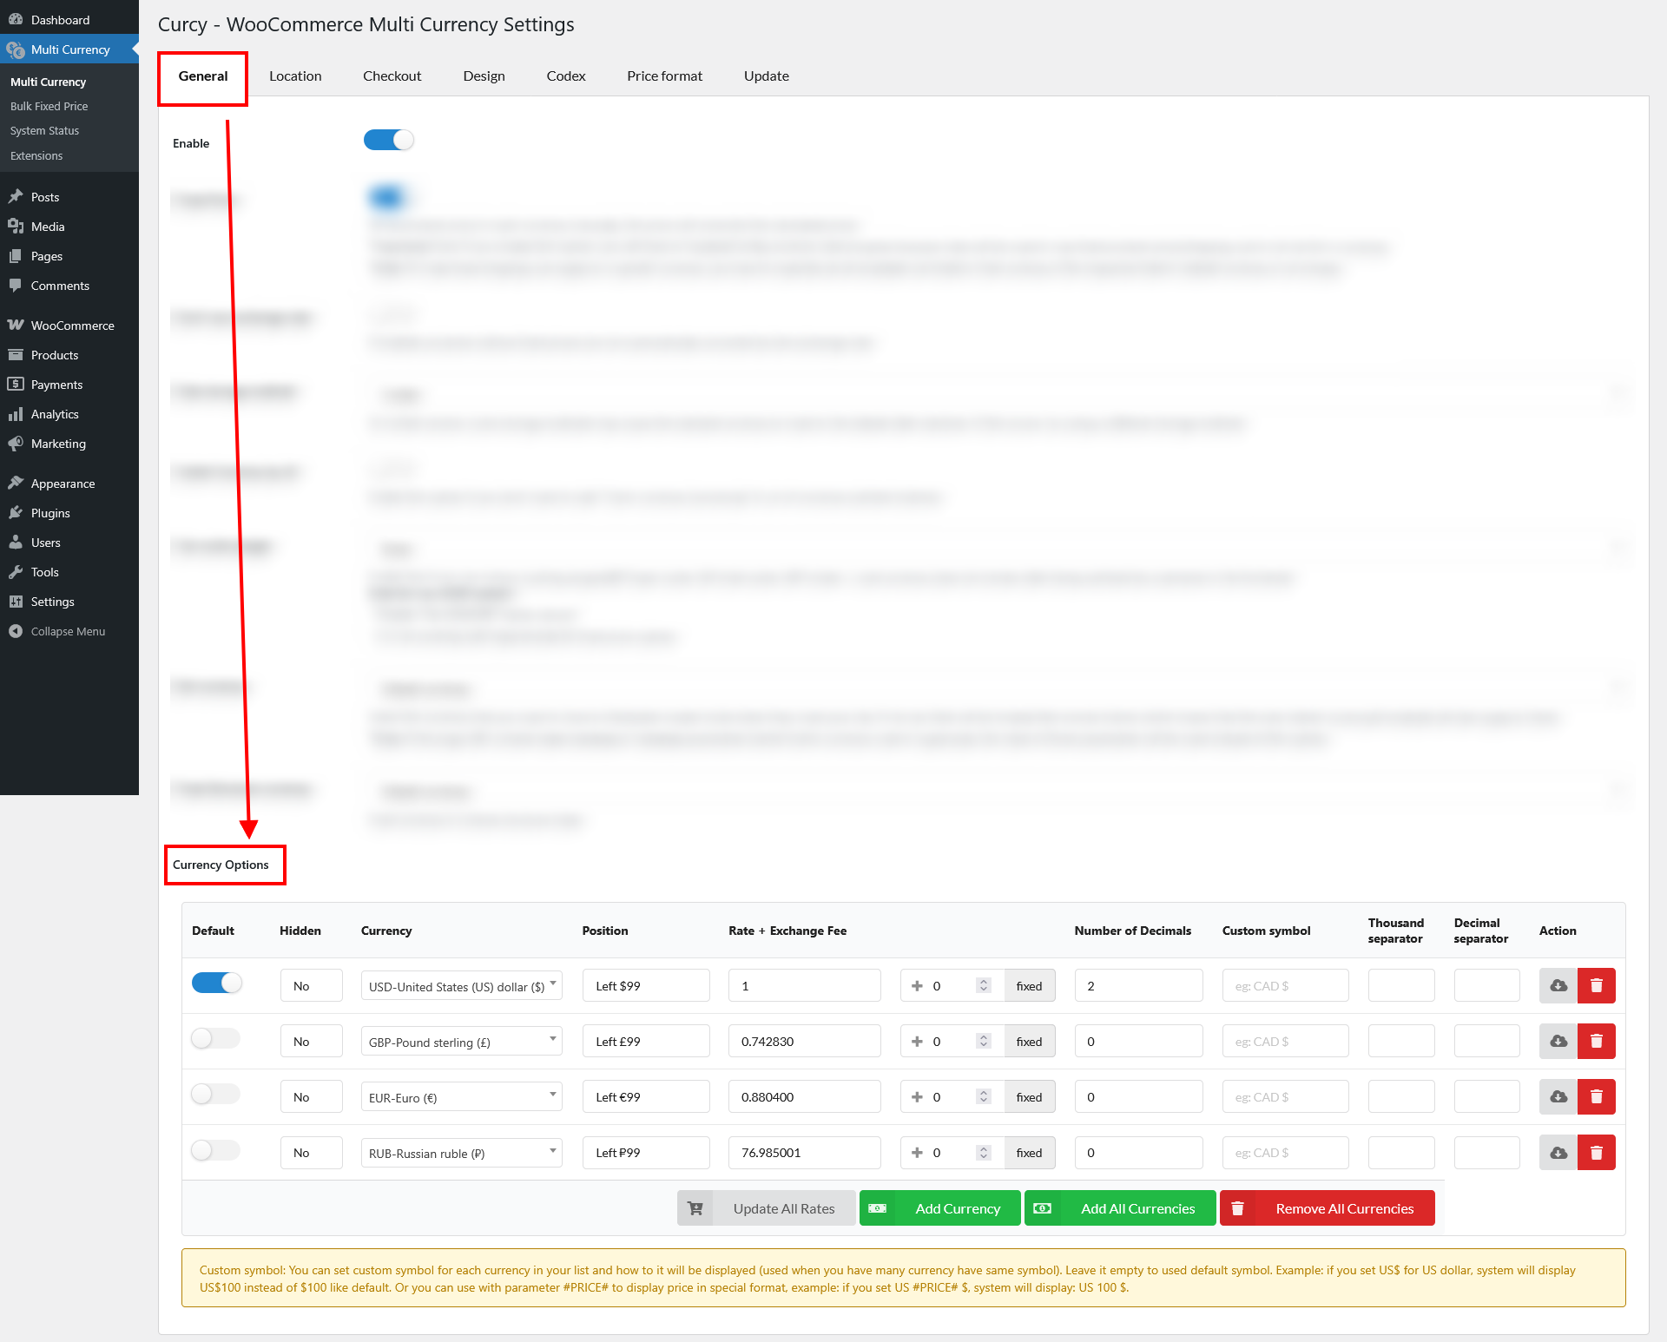This screenshot has width=1667, height=1342.
Task: Click the fixed fee type button in EUR row
Action: click(x=1030, y=1097)
